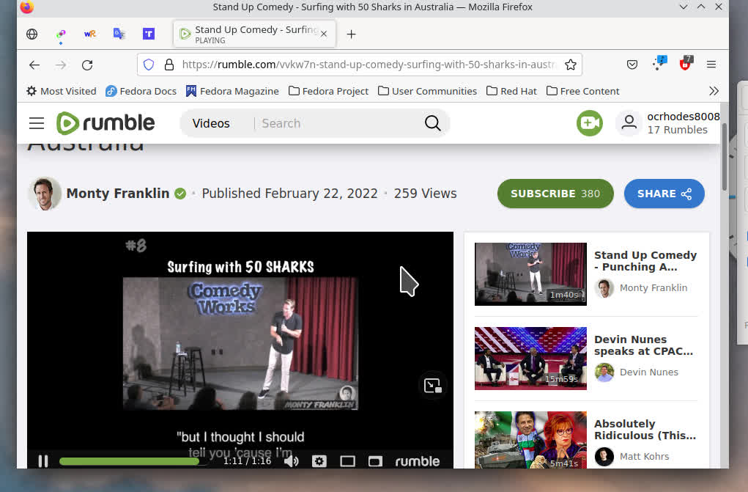Expand the Fedora Project bookmark folder

click(x=329, y=91)
